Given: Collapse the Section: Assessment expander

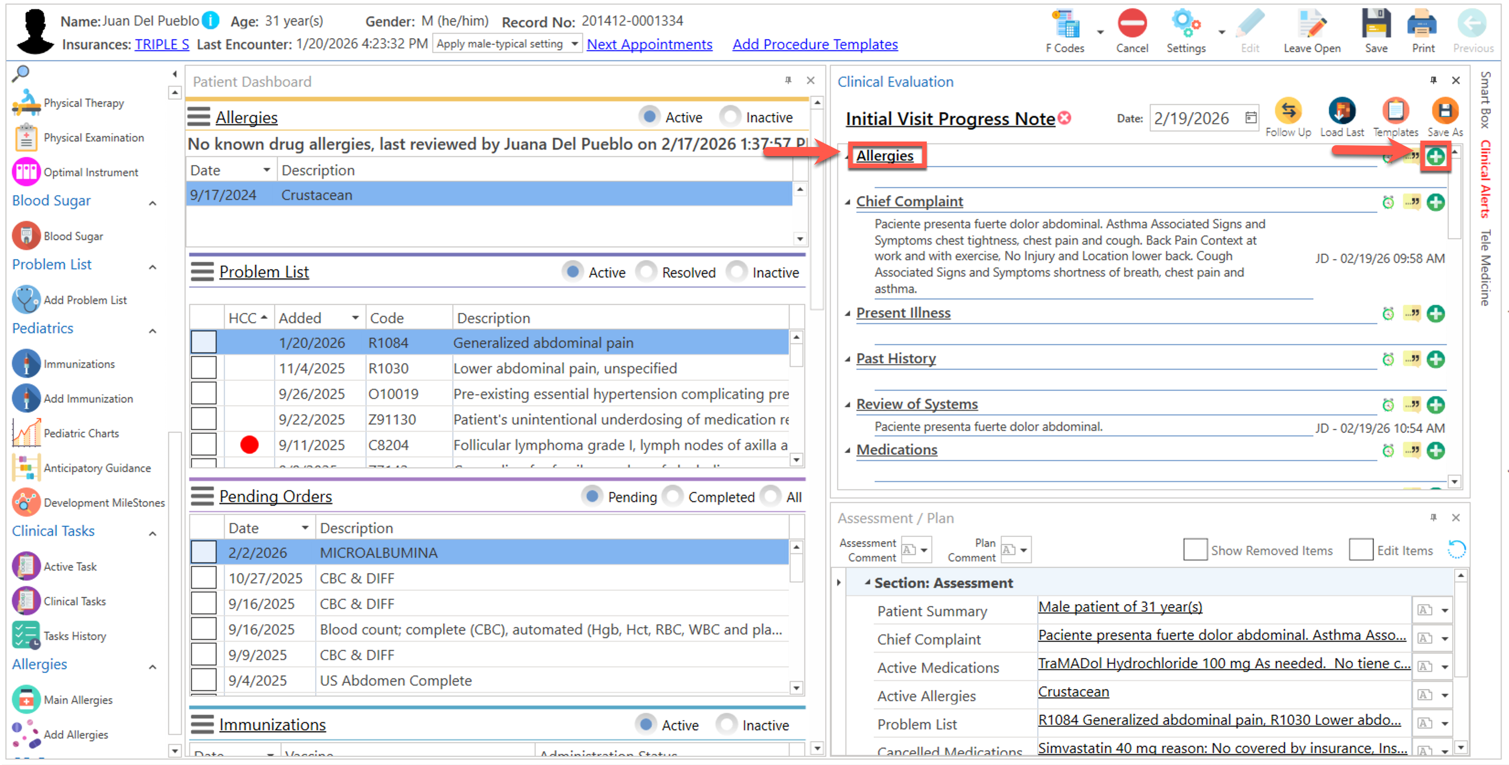Looking at the screenshot, I should 867,582.
